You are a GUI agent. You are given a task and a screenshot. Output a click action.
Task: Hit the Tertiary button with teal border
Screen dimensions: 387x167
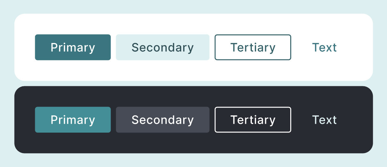click(253, 47)
